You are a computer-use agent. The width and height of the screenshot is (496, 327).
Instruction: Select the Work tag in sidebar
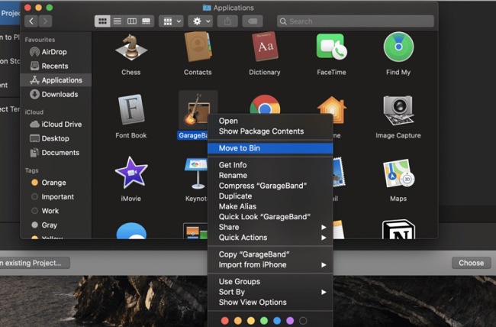[x=56, y=211]
